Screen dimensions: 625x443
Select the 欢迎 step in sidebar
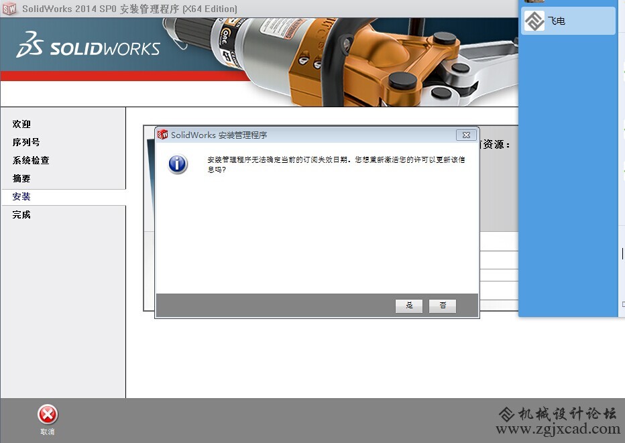click(x=21, y=124)
